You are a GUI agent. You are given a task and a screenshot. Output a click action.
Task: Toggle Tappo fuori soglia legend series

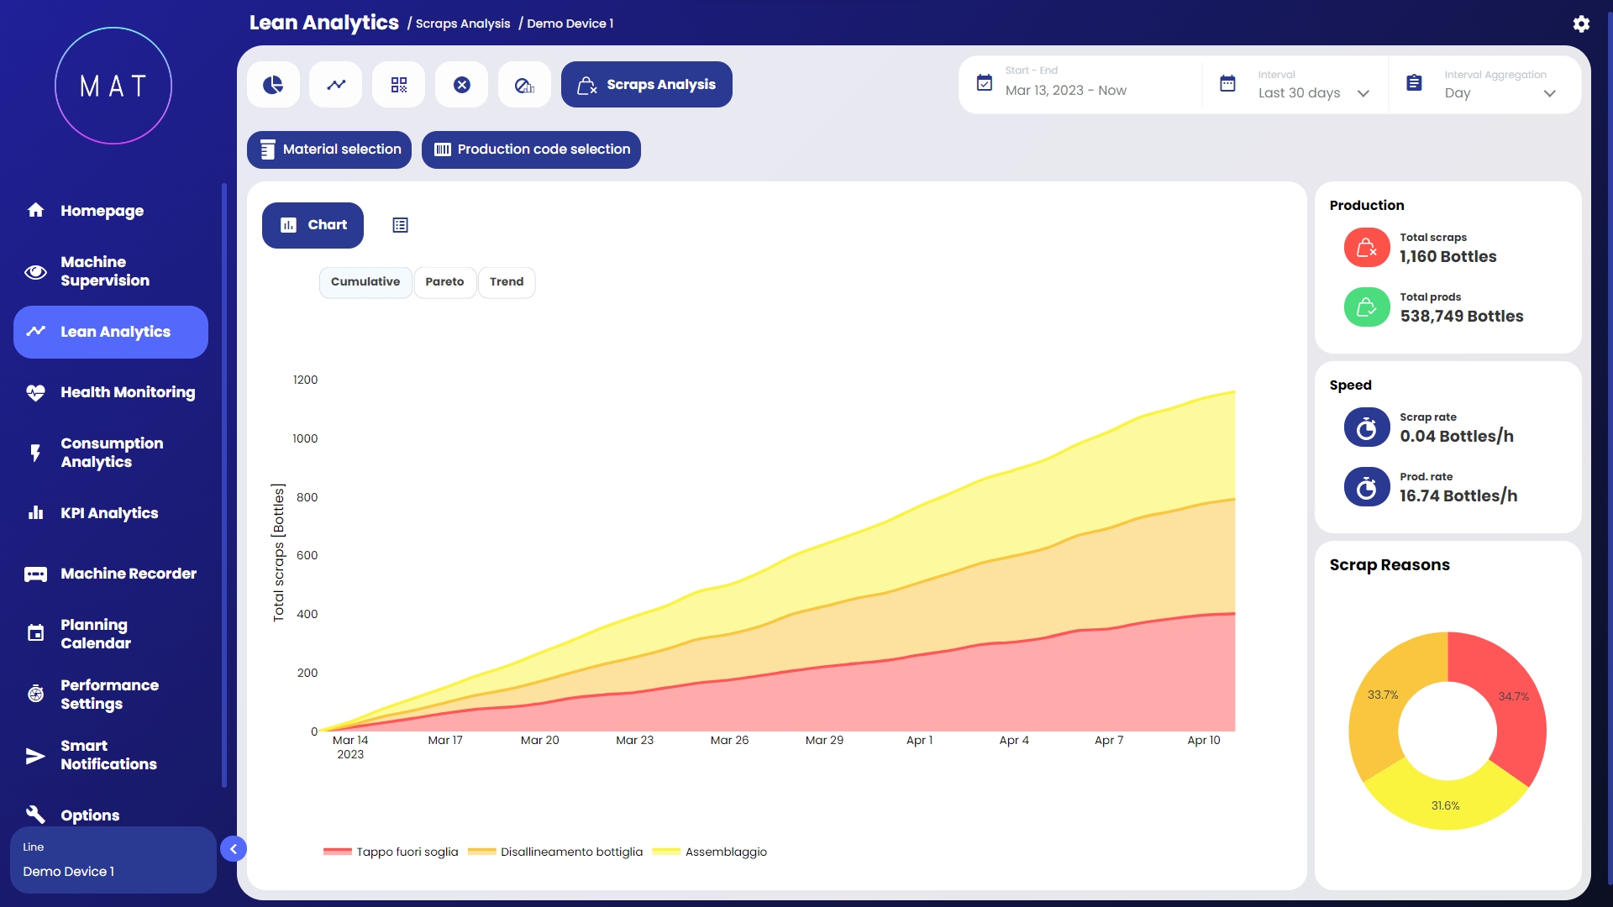pyautogui.click(x=391, y=852)
